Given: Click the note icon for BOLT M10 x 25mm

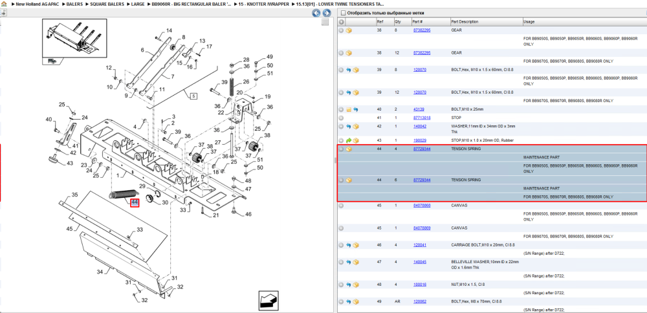Looking at the screenshot, I should tap(349, 110).
